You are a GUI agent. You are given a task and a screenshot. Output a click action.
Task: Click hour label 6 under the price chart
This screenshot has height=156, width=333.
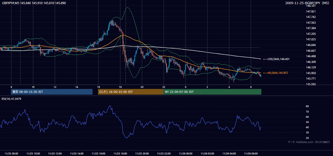click(x=251, y=87)
